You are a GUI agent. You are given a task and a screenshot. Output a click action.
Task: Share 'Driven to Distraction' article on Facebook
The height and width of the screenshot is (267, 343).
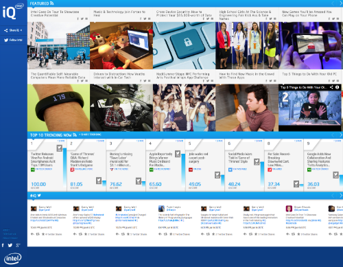pyautogui.click(x=141, y=81)
